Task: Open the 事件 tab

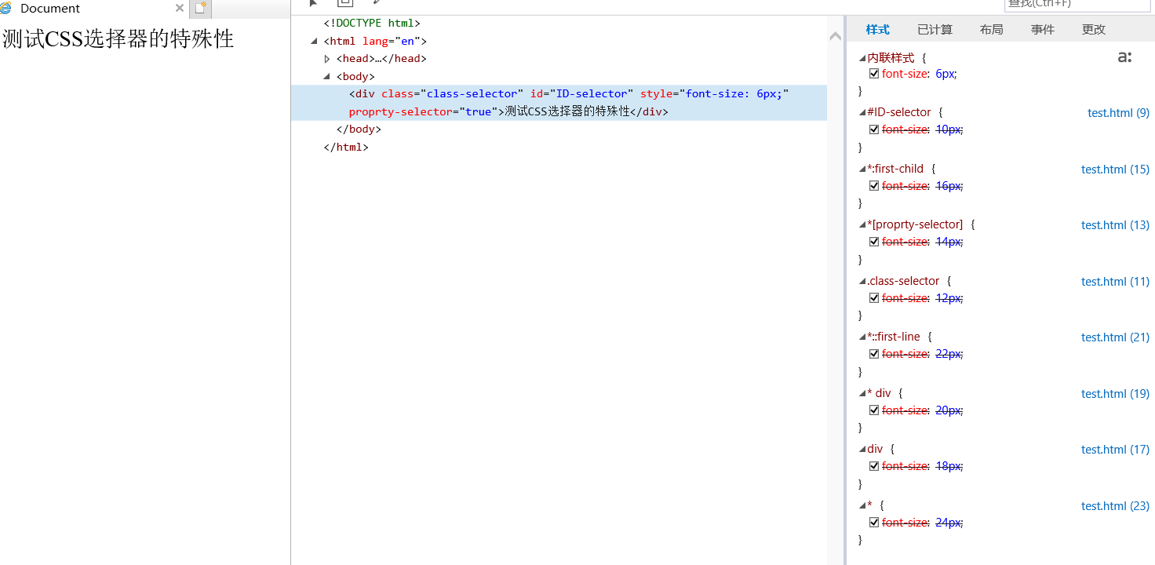Action: tap(1042, 29)
